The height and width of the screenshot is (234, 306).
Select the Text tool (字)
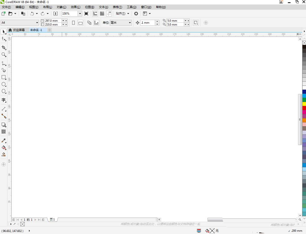point(4,100)
